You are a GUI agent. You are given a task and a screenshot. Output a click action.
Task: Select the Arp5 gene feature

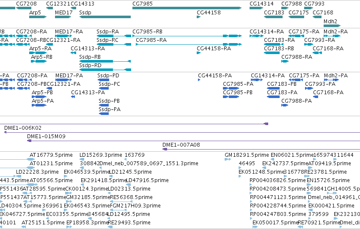38,17
